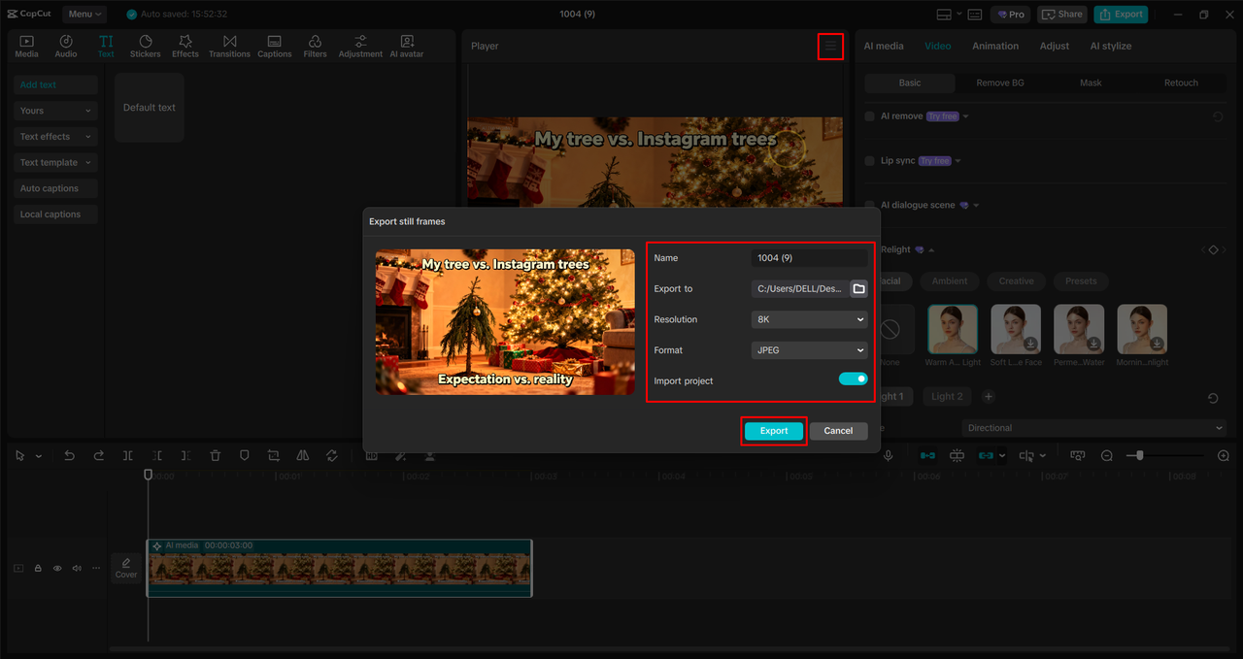Open the Media panel

[x=26, y=45]
